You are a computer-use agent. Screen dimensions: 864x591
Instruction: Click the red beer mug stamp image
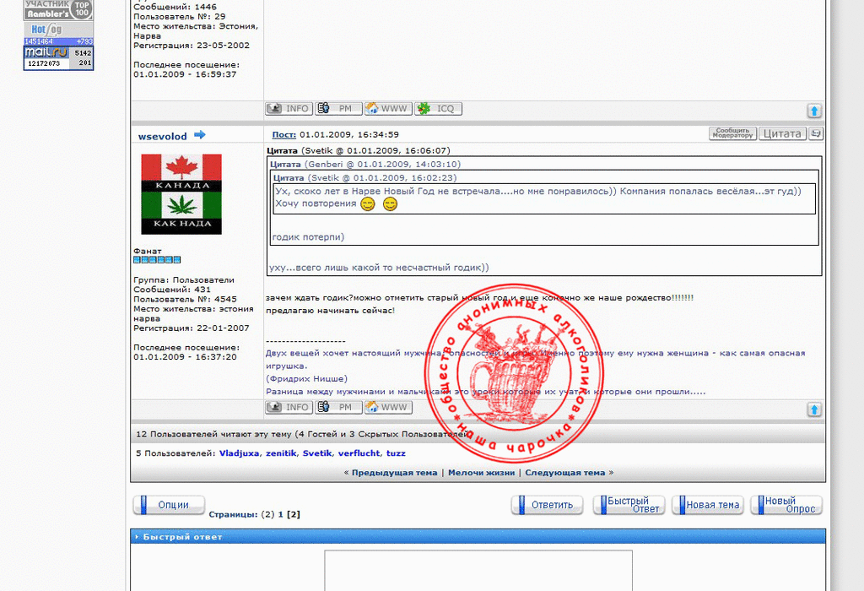point(514,372)
